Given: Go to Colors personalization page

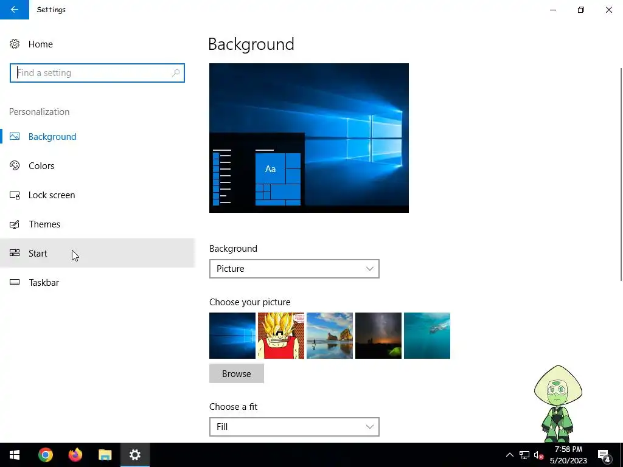Looking at the screenshot, I should 97,165.
